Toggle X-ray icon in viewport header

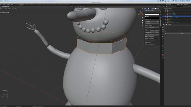pos(152,9)
